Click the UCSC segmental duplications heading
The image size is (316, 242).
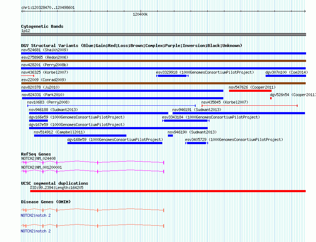coord(55,183)
